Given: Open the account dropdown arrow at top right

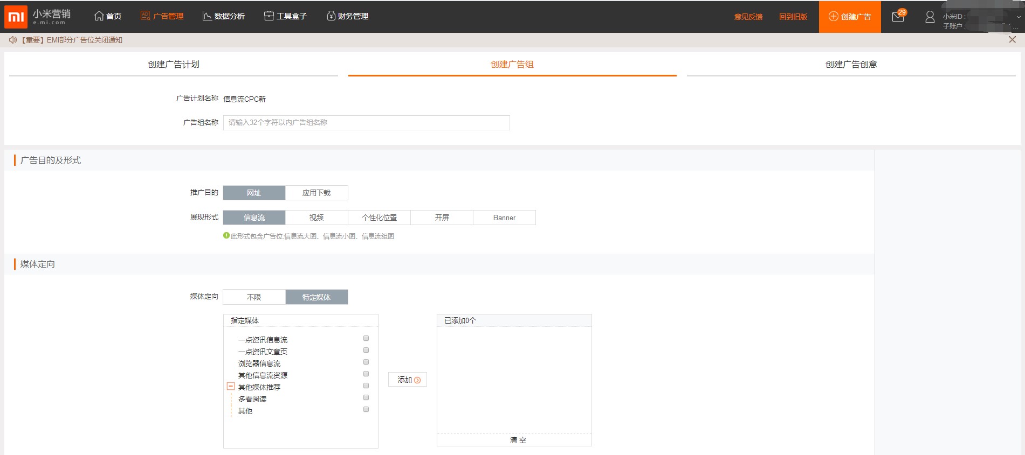Looking at the screenshot, I should pos(1019,17).
